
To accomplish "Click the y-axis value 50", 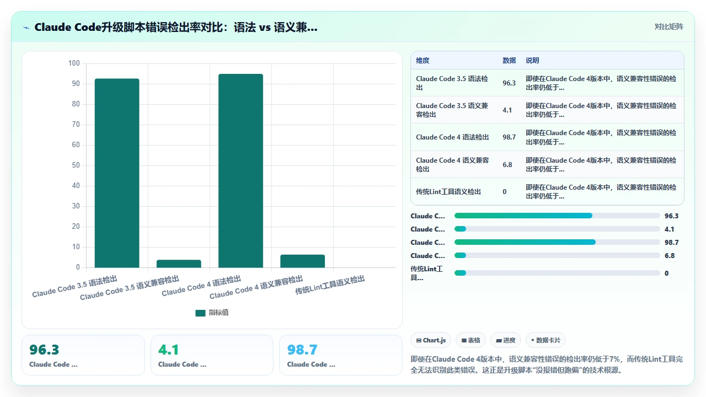I will 76,165.
